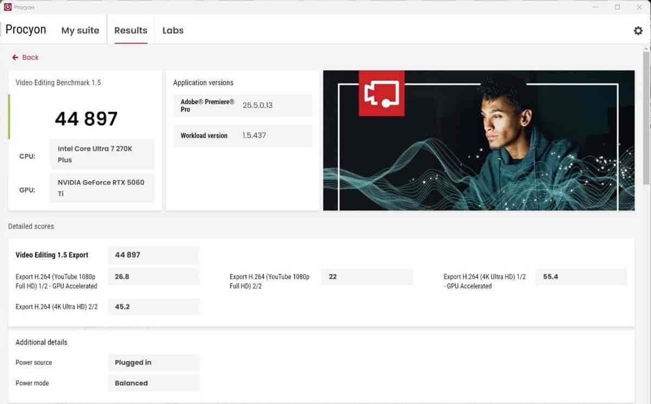Click Export H.264 4K Ultra HD 1/2 label
Image resolution: width=651 pixels, height=404 pixels.
[x=484, y=281]
